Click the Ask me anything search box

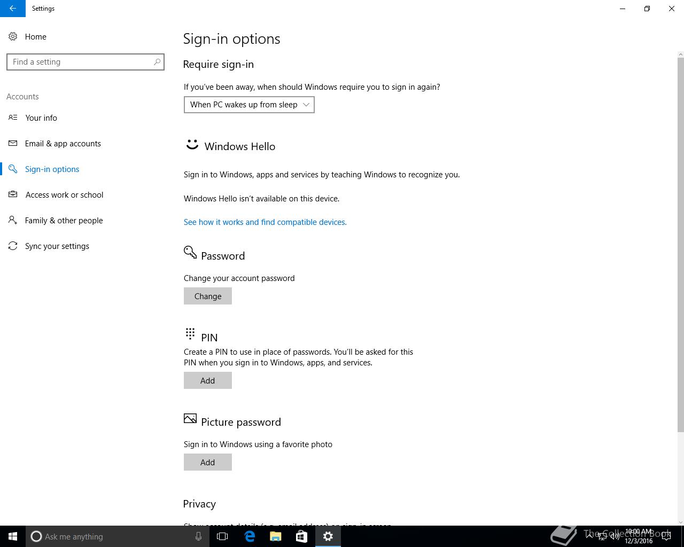(x=116, y=536)
